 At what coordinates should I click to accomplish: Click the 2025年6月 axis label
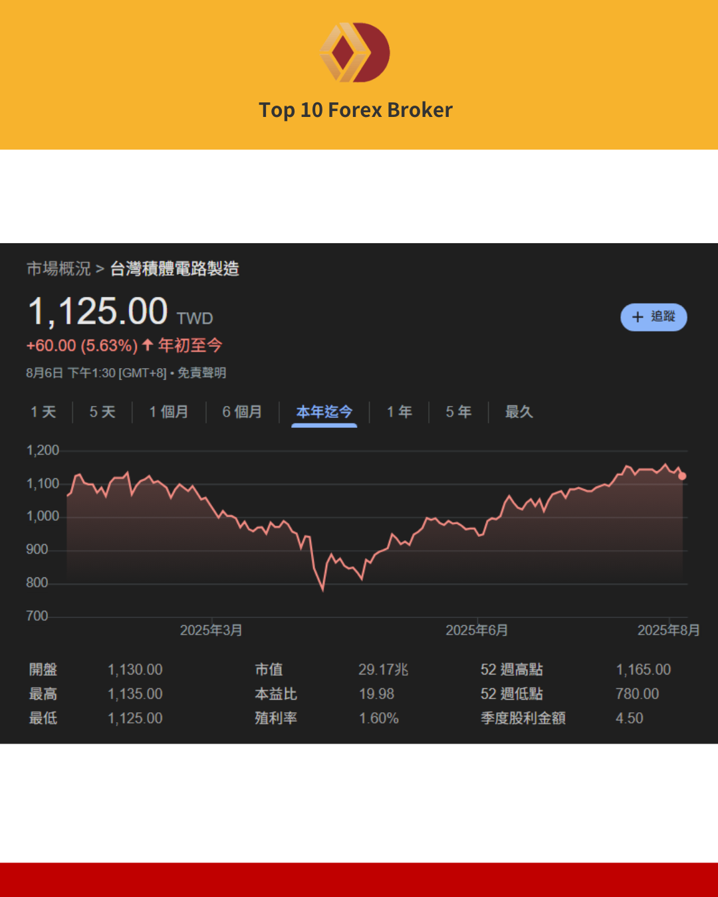coord(477,630)
